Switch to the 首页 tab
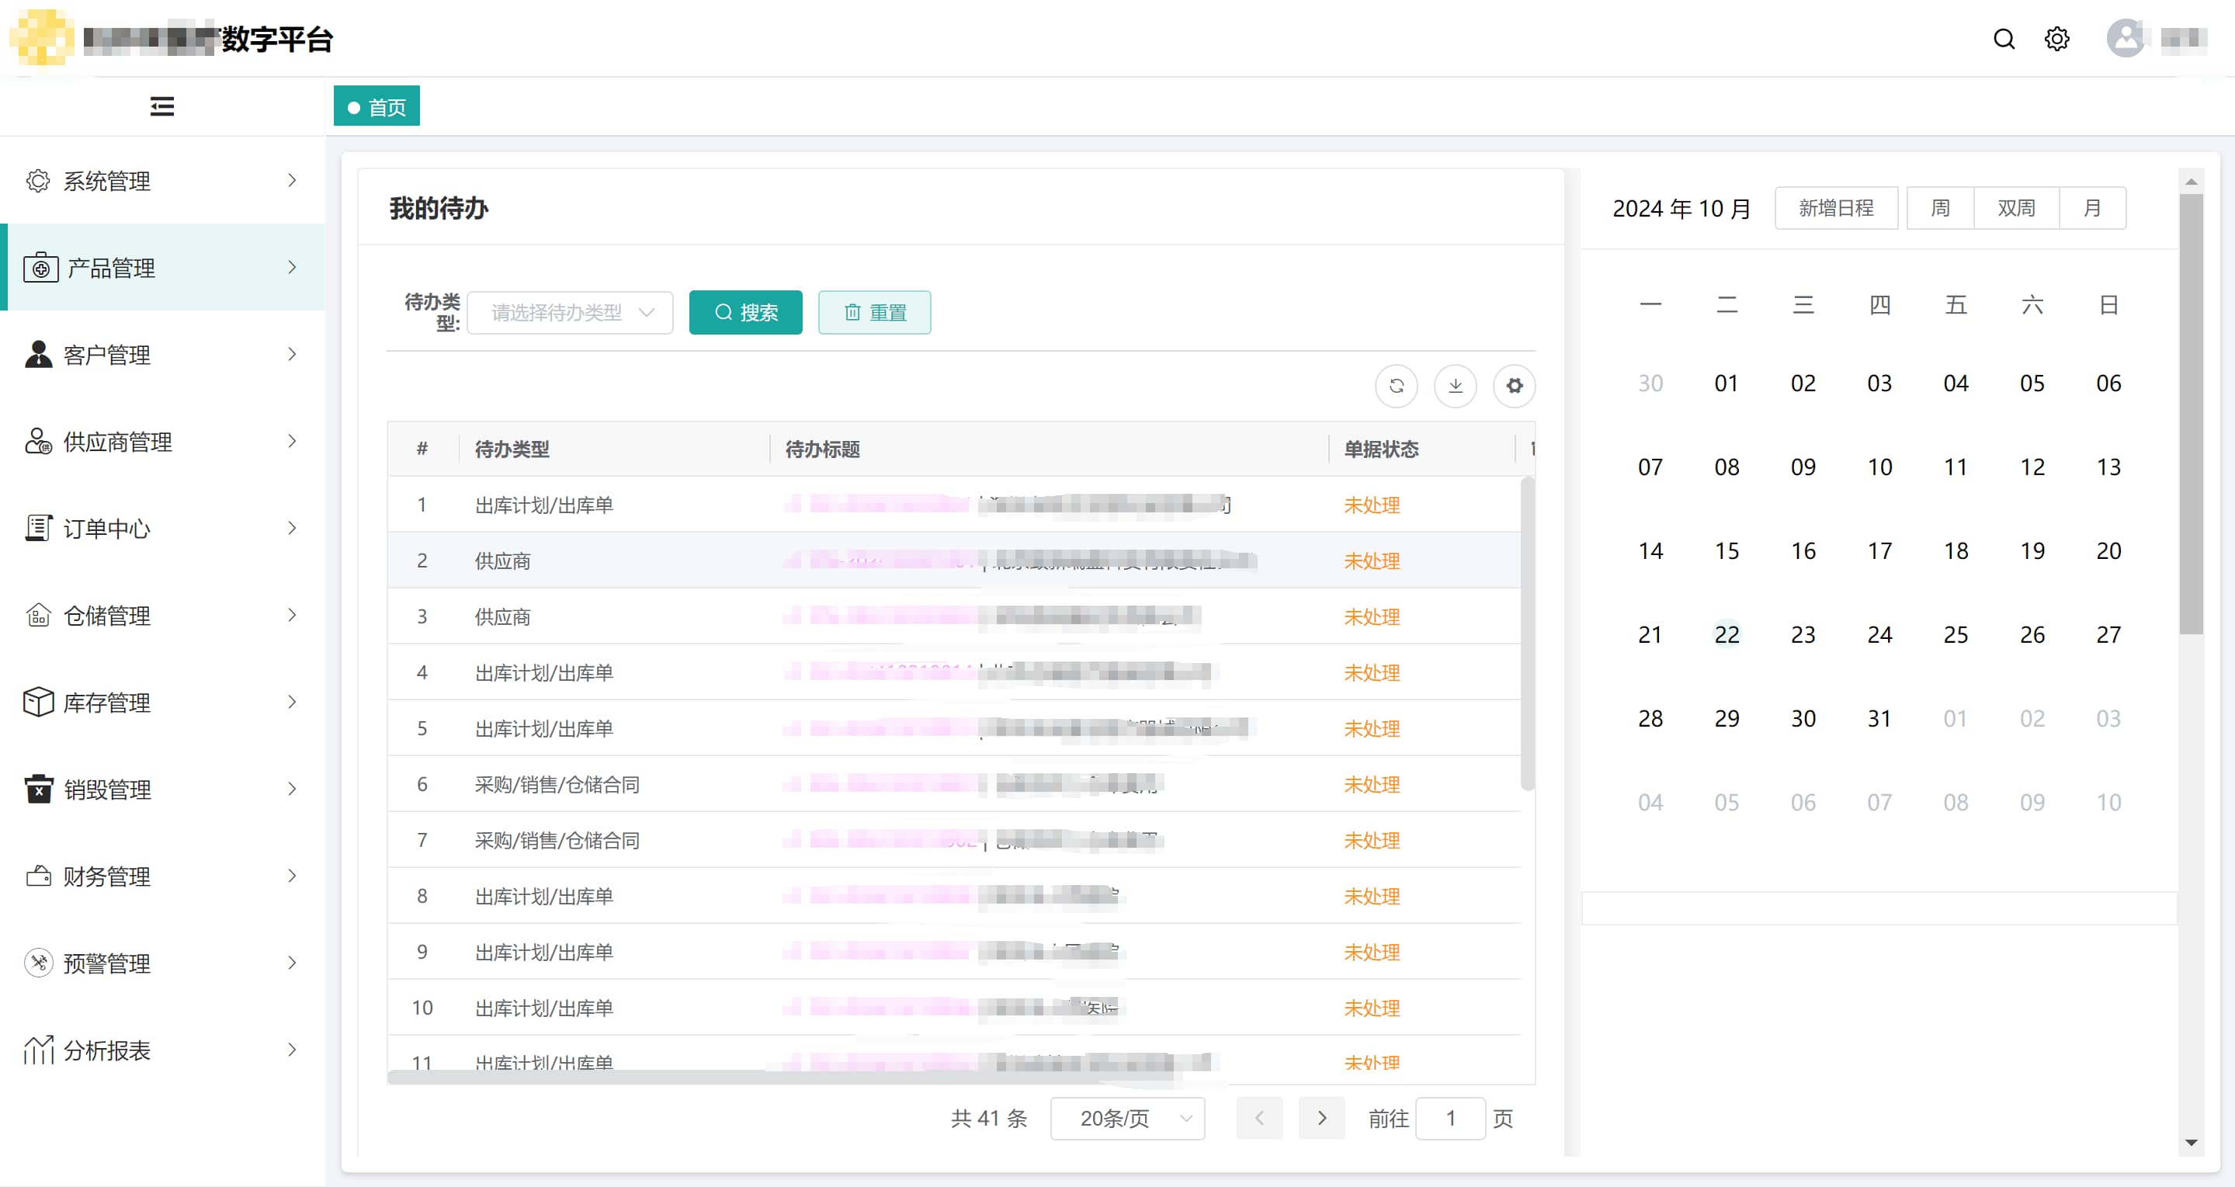 [x=377, y=106]
